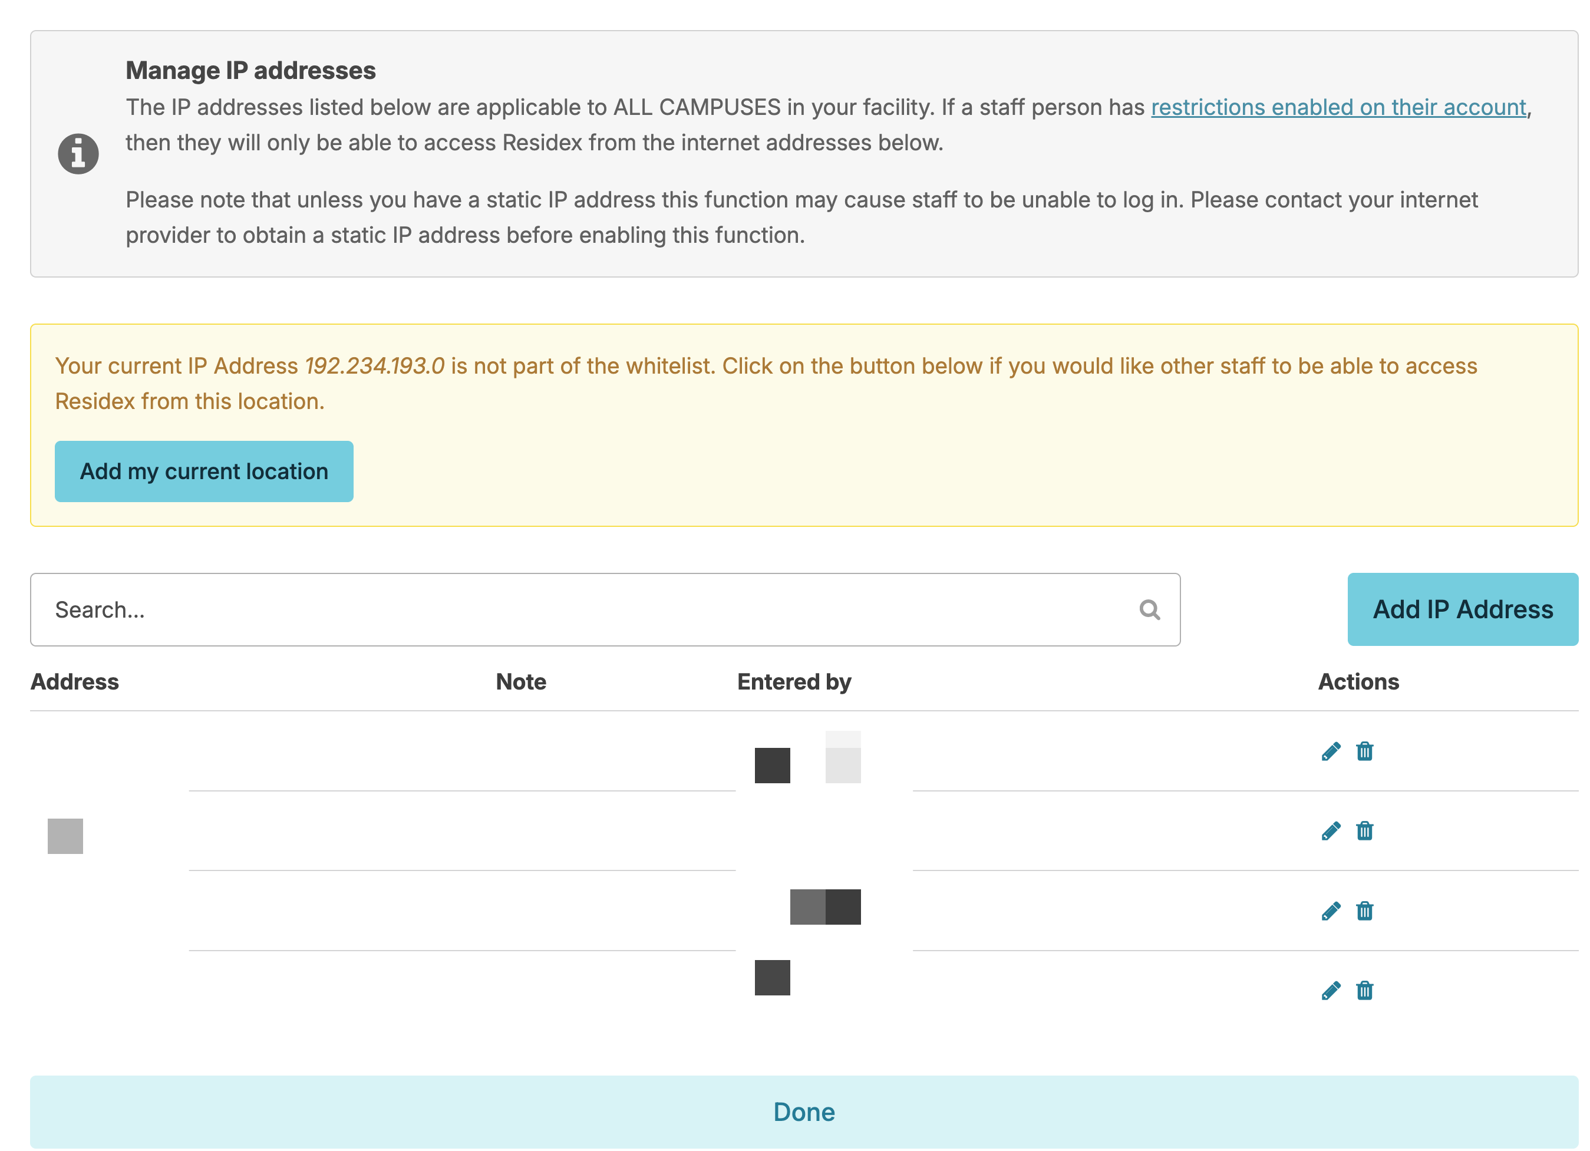Delete the last IP address row
This screenshot has width=1590, height=1151.
pyautogui.click(x=1364, y=991)
